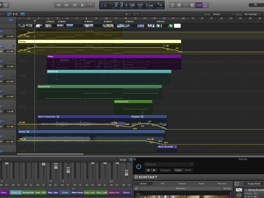Click the Tuner icon

coord(186,5)
